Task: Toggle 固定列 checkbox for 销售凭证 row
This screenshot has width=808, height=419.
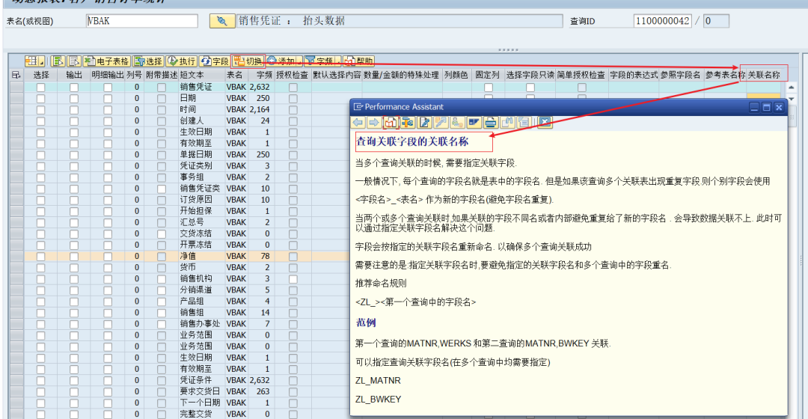Action: click(489, 87)
